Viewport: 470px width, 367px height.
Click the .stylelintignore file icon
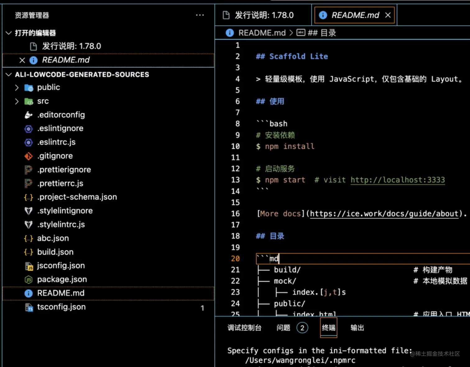click(29, 211)
